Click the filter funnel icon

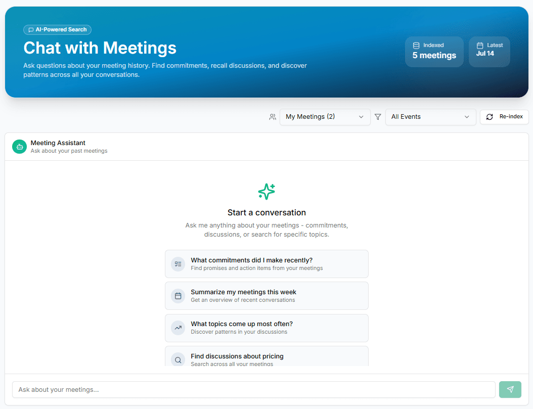[x=378, y=117]
